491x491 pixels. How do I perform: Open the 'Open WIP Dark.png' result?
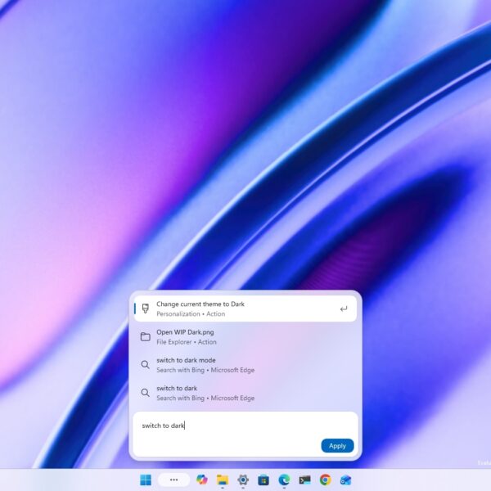pyautogui.click(x=245, y=336)
